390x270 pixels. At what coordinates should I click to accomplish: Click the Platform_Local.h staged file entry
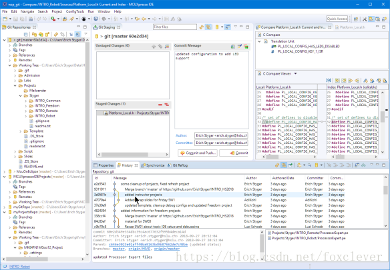point(133,113)
